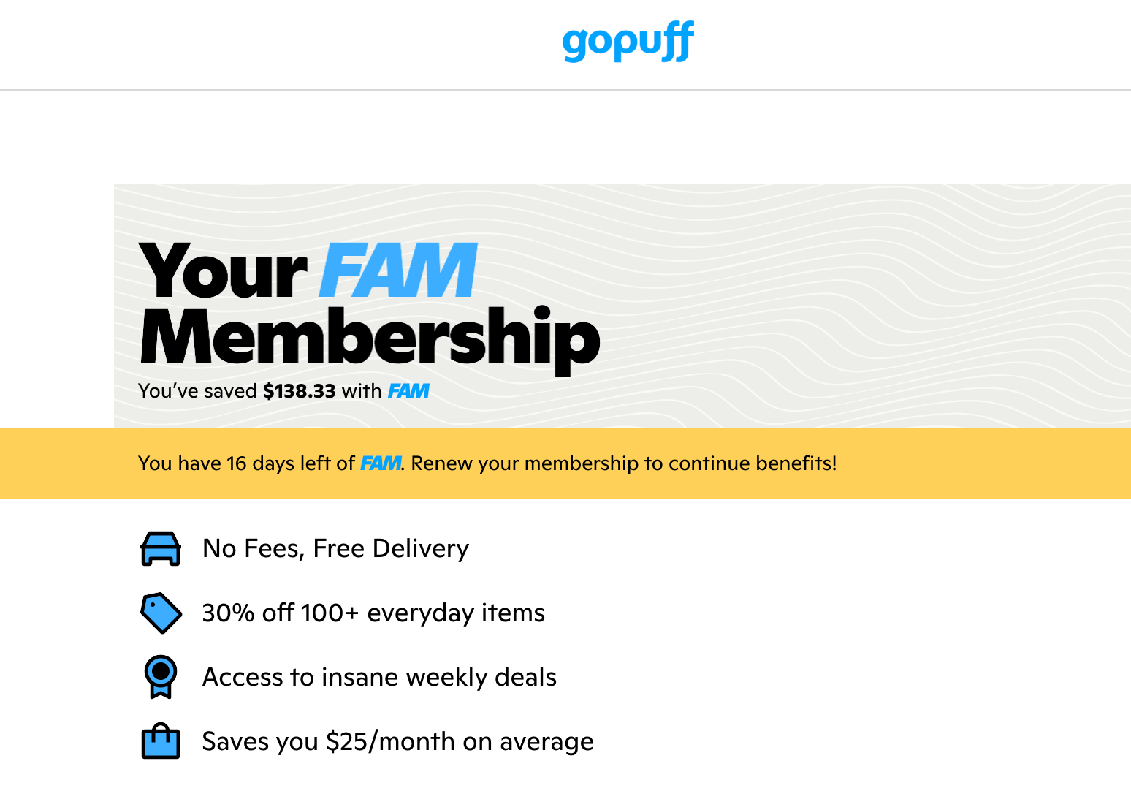Image resolution: width=1131 pixels, height=810 pixels.
Task: Click the You've saved text
Action: coord(197,391)
